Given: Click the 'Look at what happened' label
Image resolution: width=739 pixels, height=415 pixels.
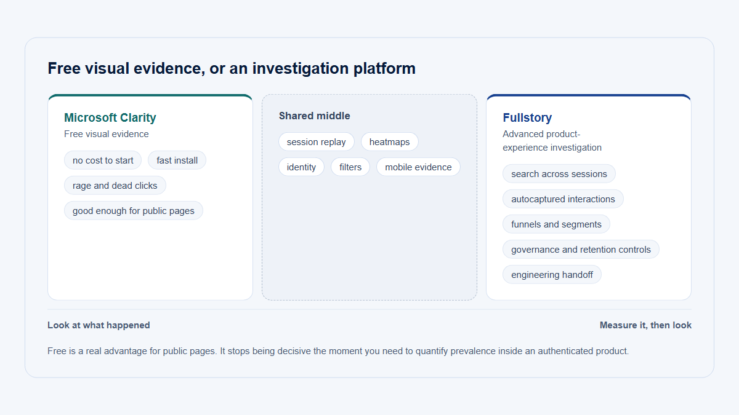Looking at the screenshot, I should 99,325.
